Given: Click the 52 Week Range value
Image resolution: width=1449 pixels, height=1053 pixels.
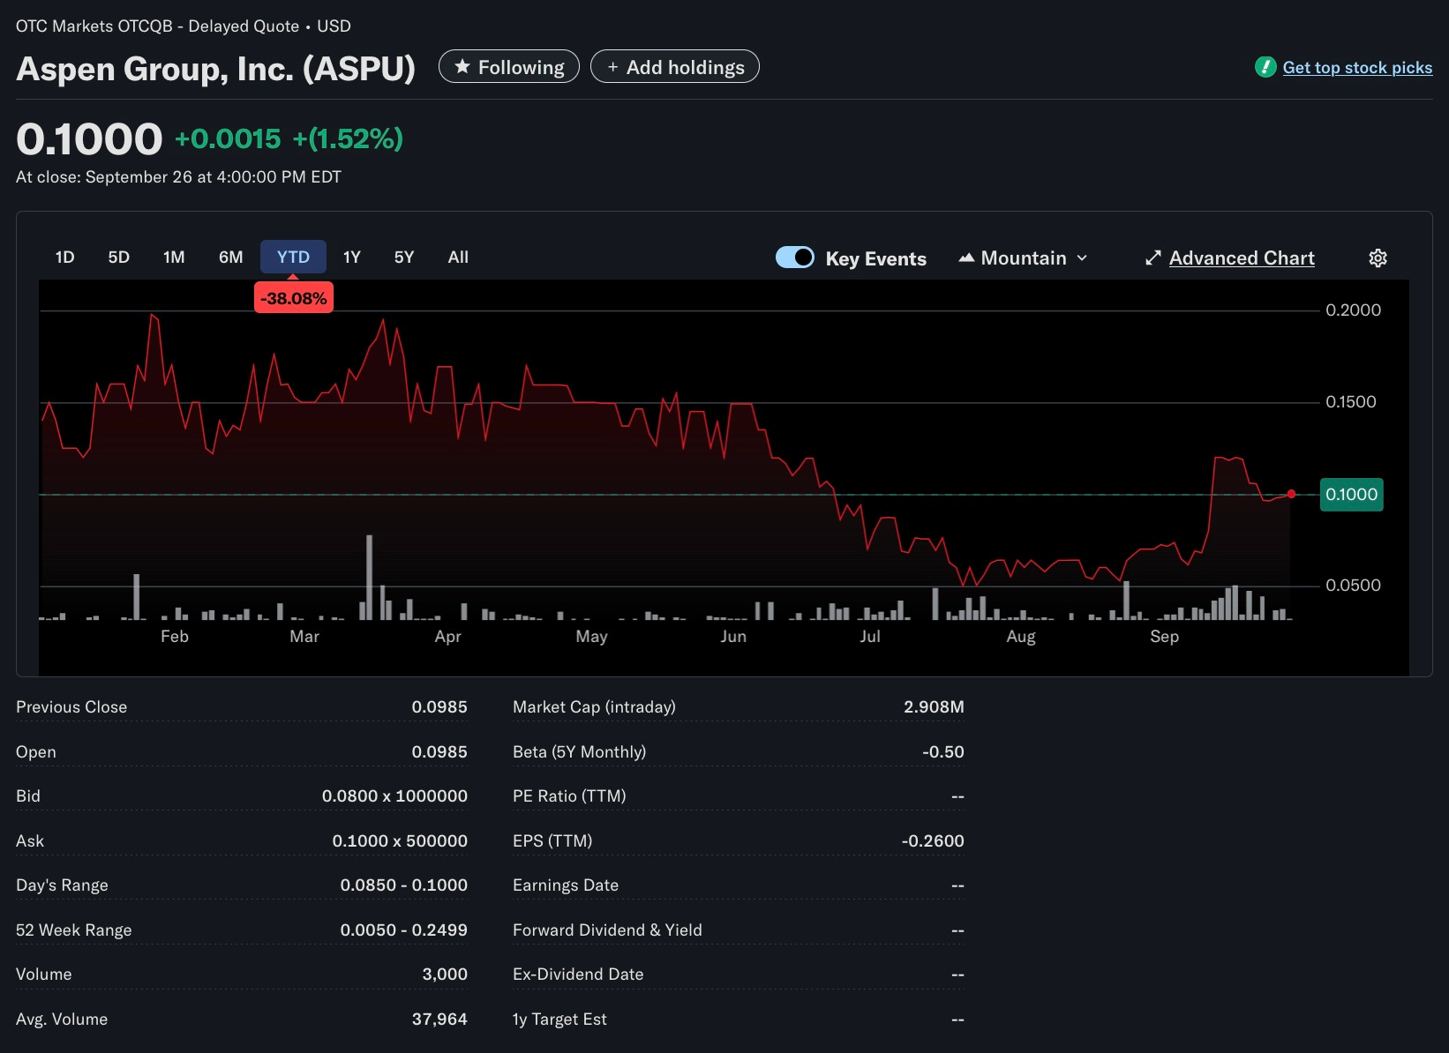Looking at the screenshot, I should [x=404, y=930].
